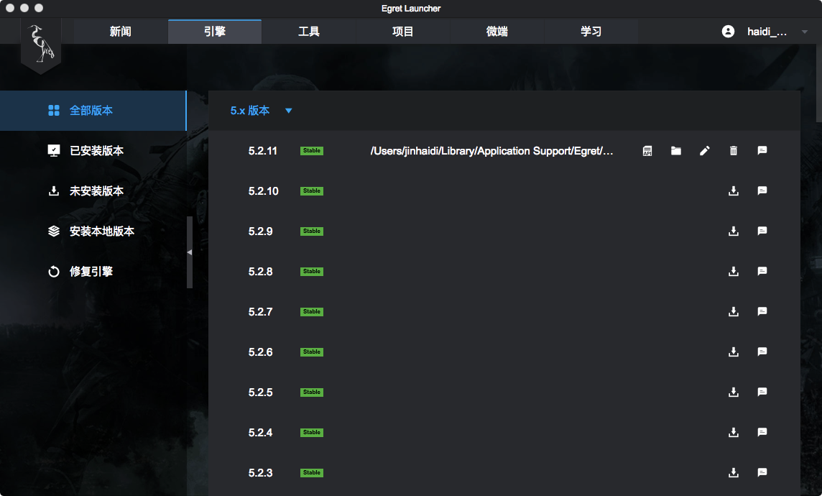
Task: Open the haidi_... account dropdown arrow
Action: click(x=805, y=32)
